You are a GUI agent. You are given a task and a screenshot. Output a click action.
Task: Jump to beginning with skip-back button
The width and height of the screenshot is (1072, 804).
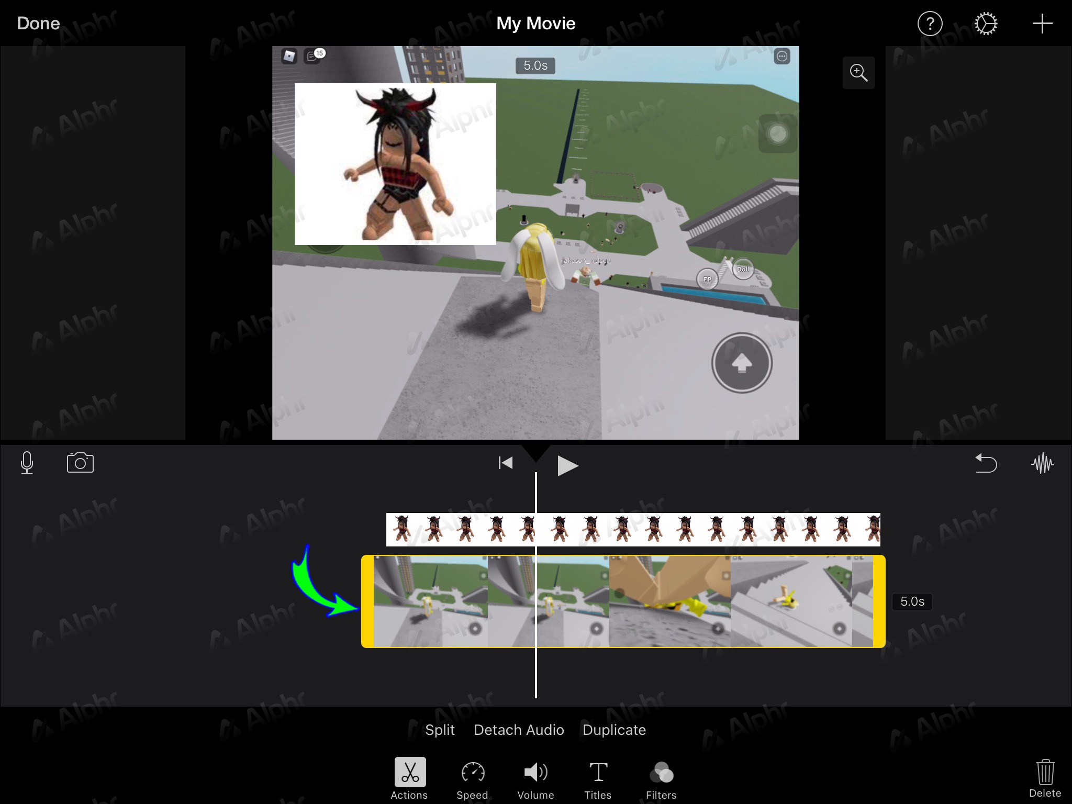[x=505, y=463]
